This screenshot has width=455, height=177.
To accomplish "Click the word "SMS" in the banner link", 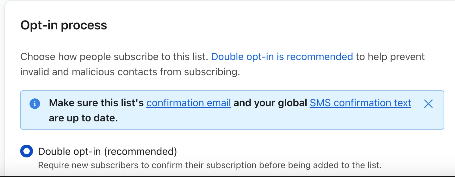I will point(320,103).
